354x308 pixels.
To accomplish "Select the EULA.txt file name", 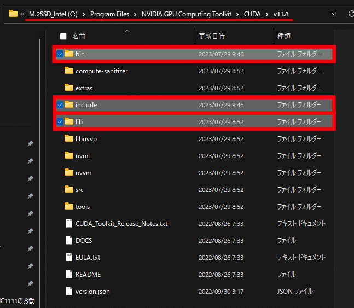I will tap(88, 258).
